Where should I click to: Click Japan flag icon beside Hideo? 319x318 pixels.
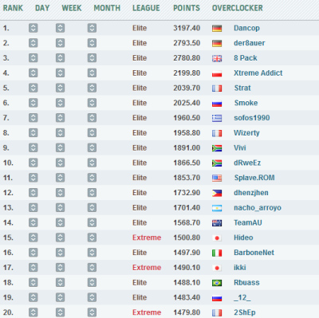217,238
